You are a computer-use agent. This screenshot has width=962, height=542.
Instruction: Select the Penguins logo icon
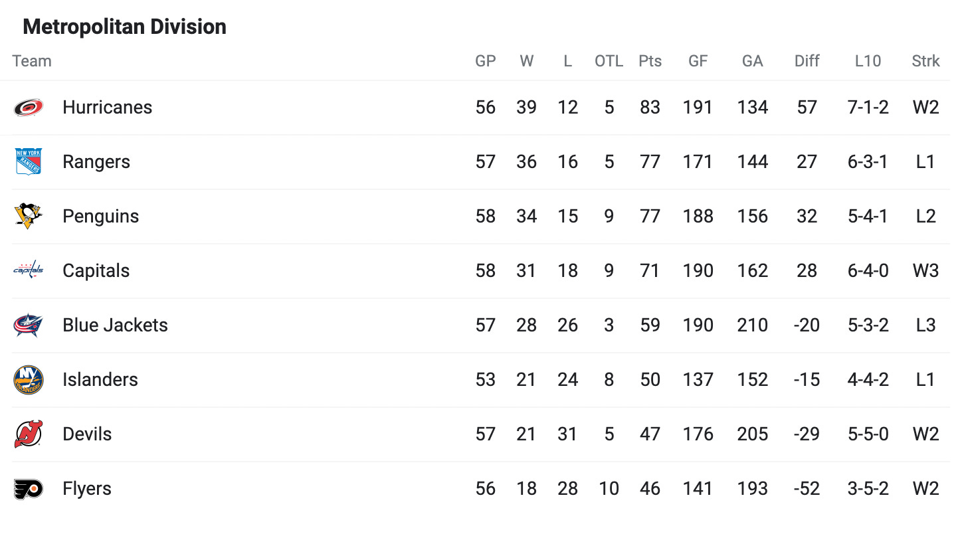click(29, 217)
